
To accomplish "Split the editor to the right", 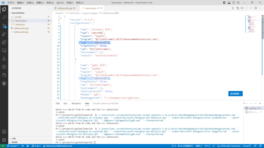I will tap(255, 8).
